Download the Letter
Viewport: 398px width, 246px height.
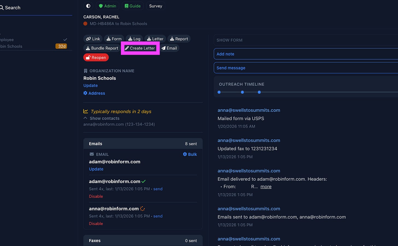155,39
